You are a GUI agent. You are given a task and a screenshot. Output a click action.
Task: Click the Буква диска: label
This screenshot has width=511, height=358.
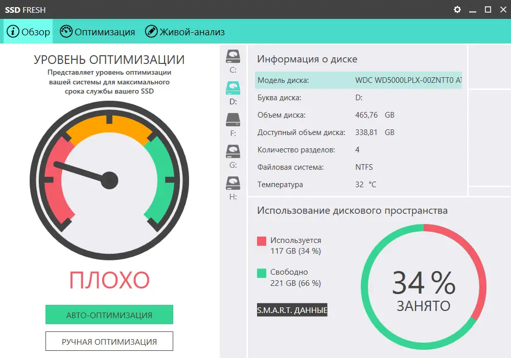280,98
